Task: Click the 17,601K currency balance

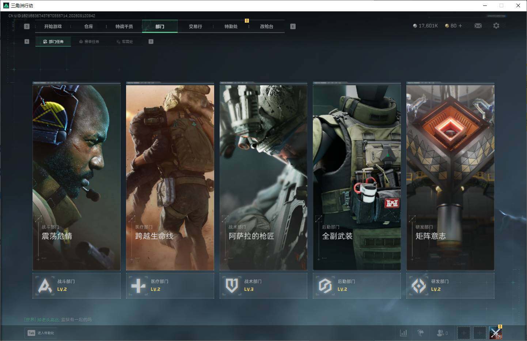Action: click(425, 26)
